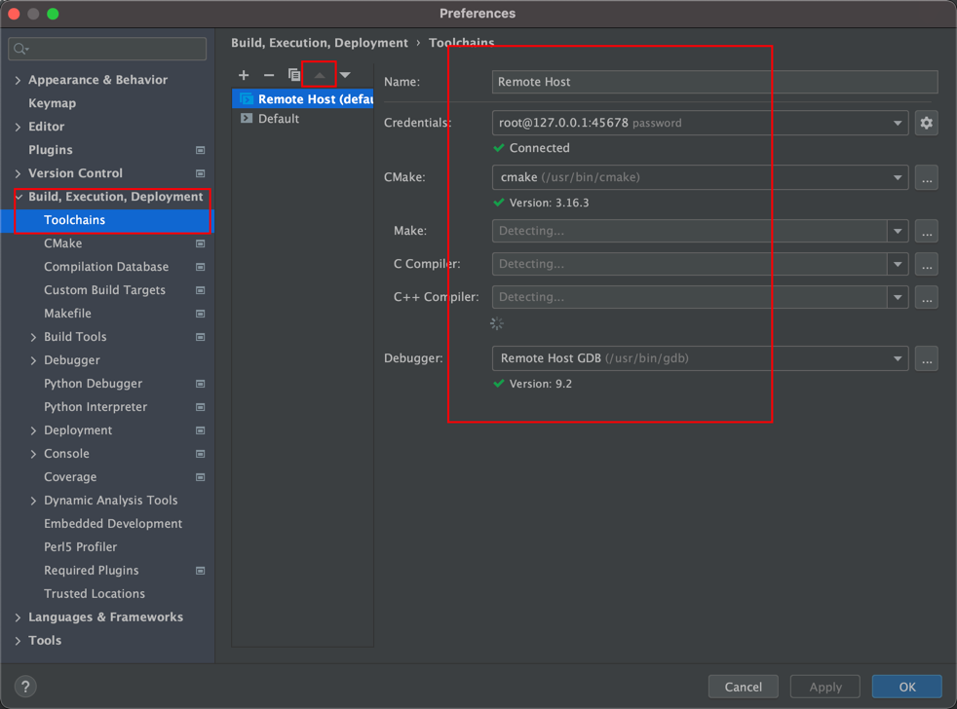
Task: Click the OK button
Action: click(906, 687)
